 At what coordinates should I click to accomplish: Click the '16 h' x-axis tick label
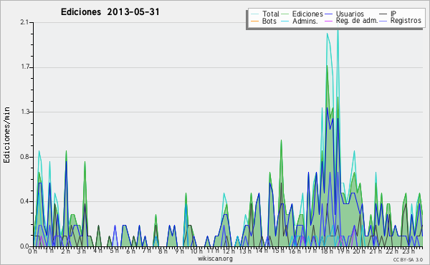(x=295, y=251)
